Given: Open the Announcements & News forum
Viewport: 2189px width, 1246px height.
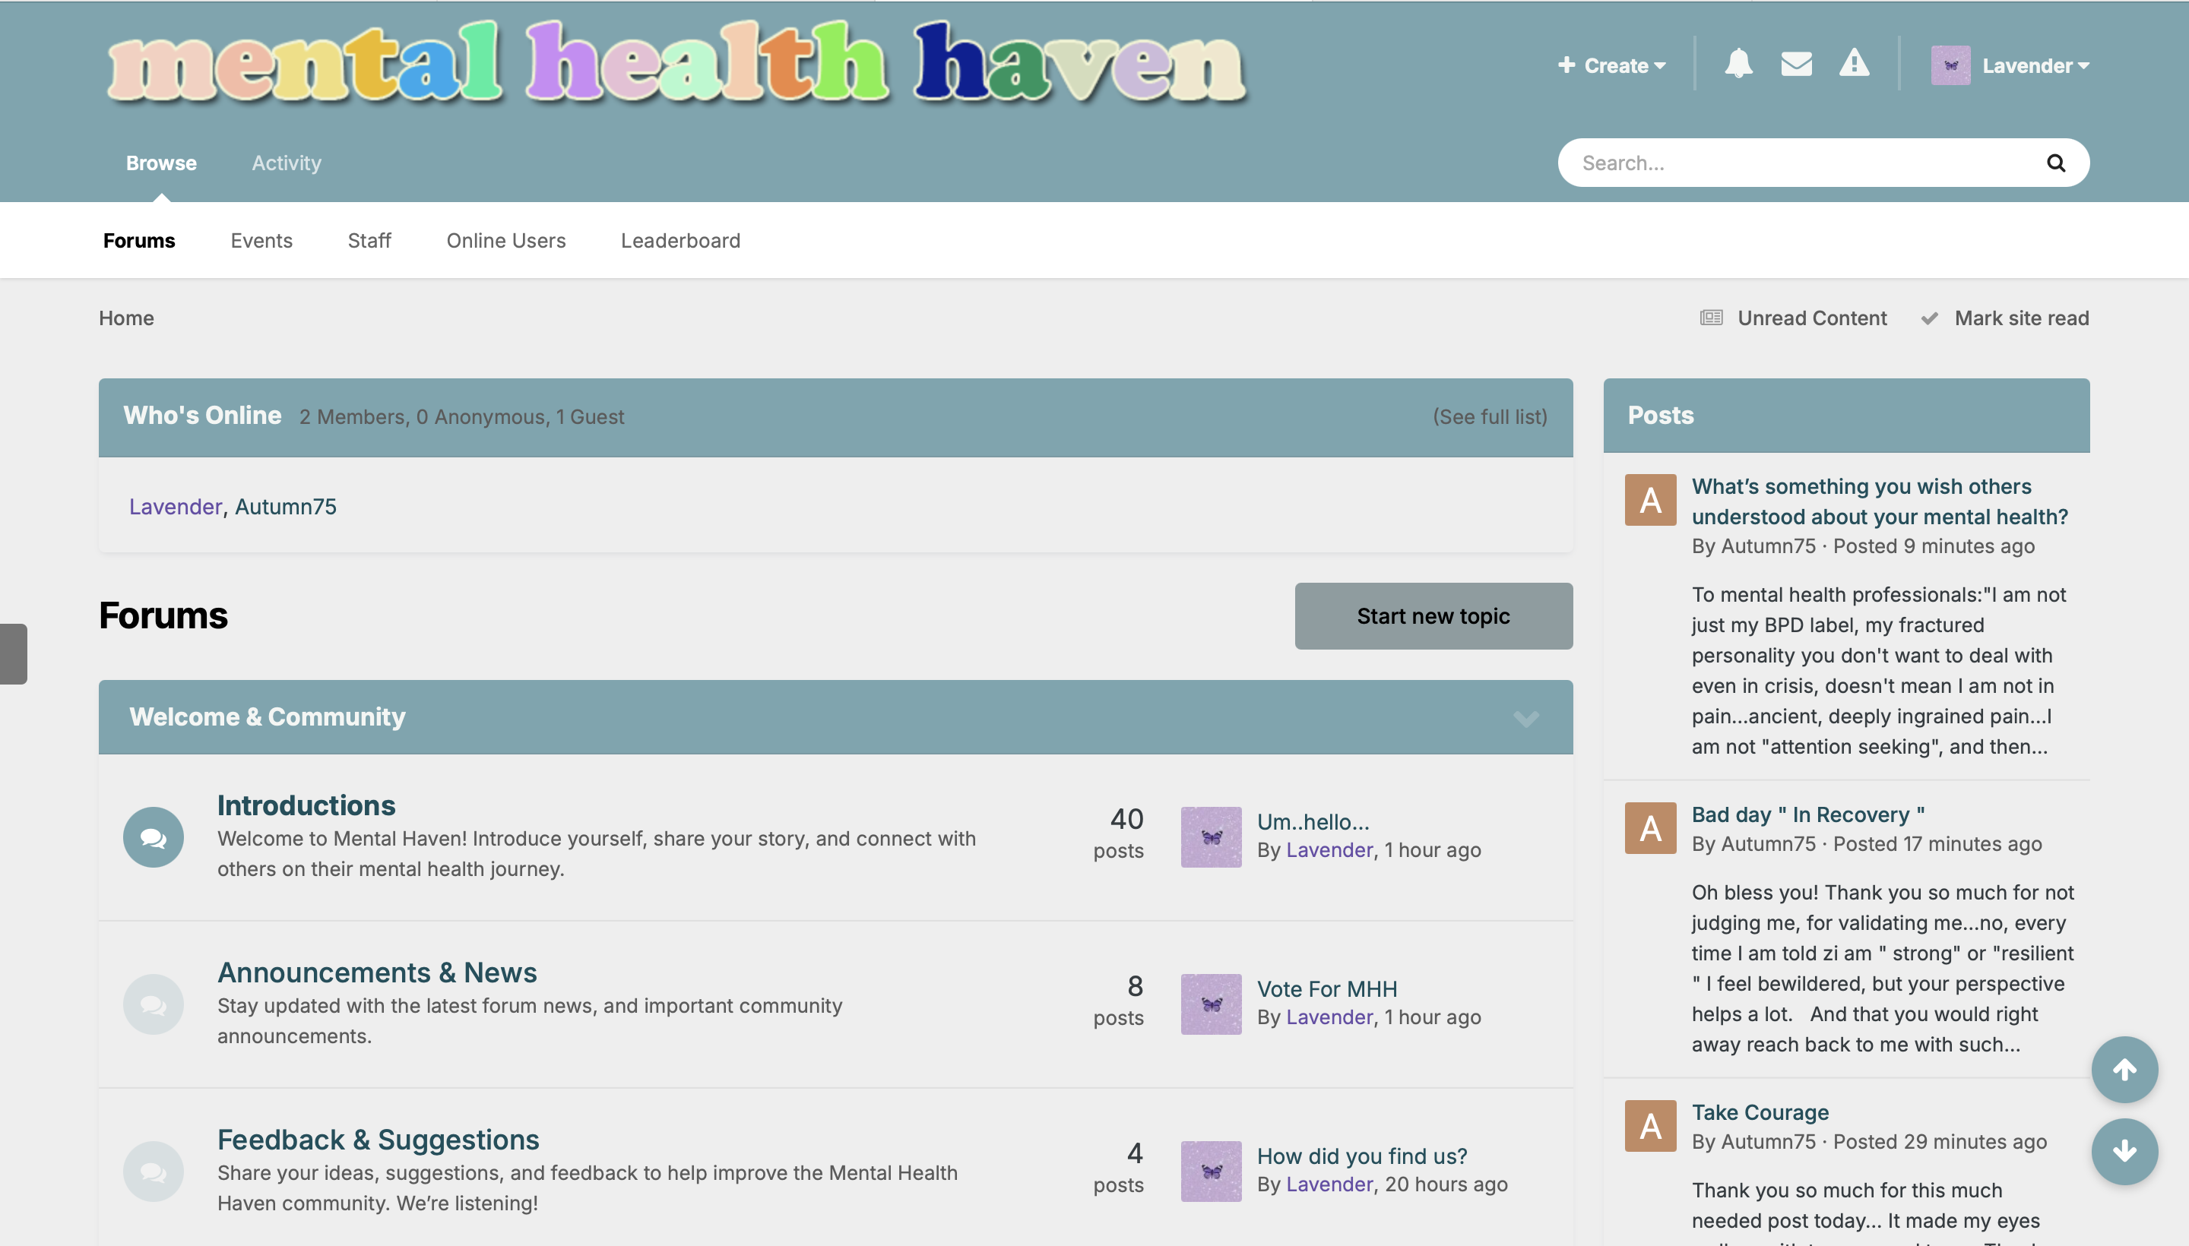Looking at the screenshot, I should (x=377, y=972).
